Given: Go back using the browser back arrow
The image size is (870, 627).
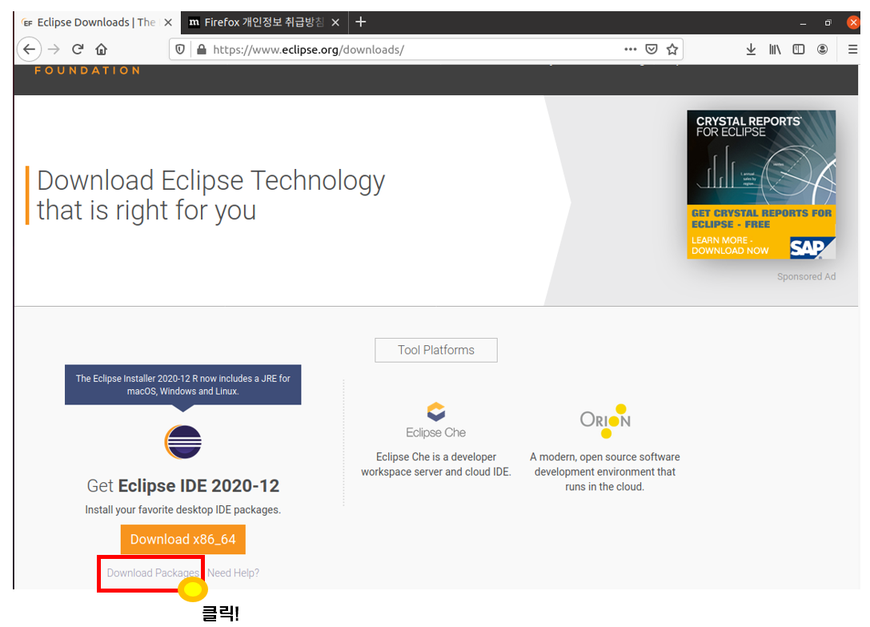Looking at the screenshot, I should 30,50.
